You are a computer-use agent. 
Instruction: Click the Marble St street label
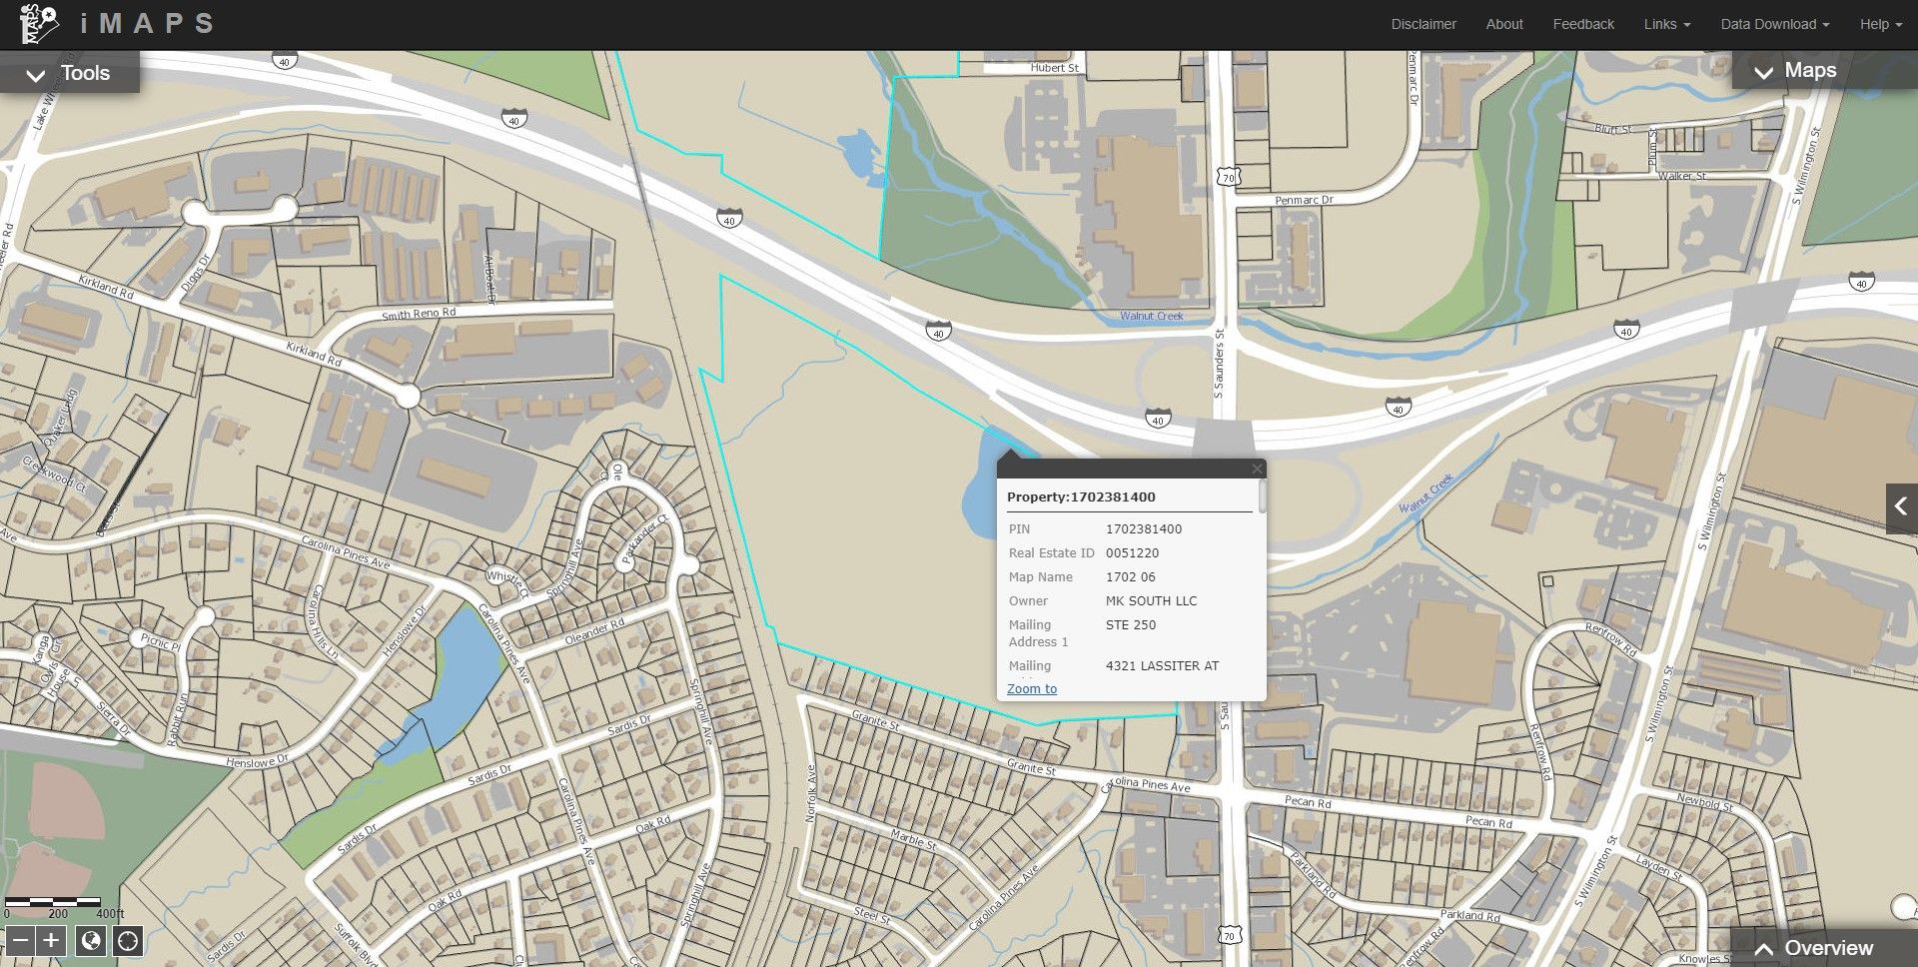pos(913,840)
